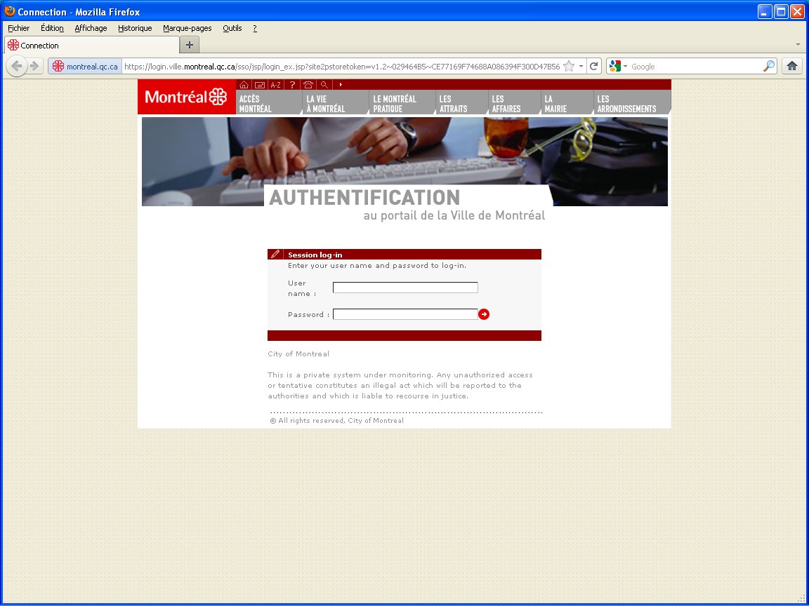Viewport: 809px width, 606px height.
Task: Click the User name input field
Action: click(x=405, y=288)
